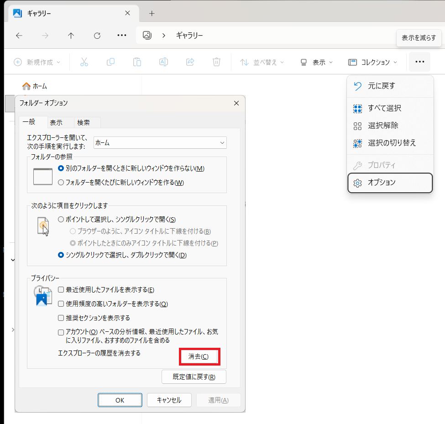The width and height of the screenshot is (445, 424).
Task: Close the フォルダー オプション dialog
Action: (x=236, y=103)
